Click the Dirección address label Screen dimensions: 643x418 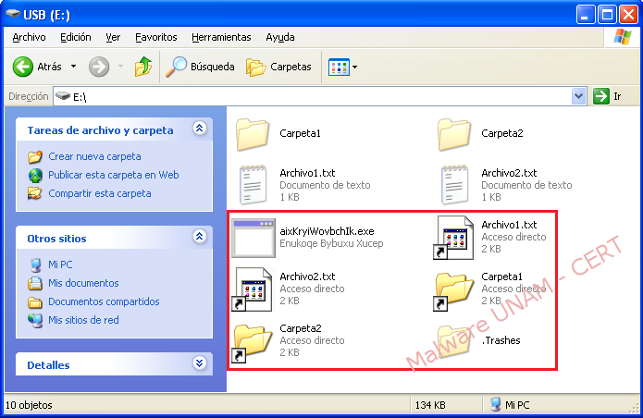(29, 97)
